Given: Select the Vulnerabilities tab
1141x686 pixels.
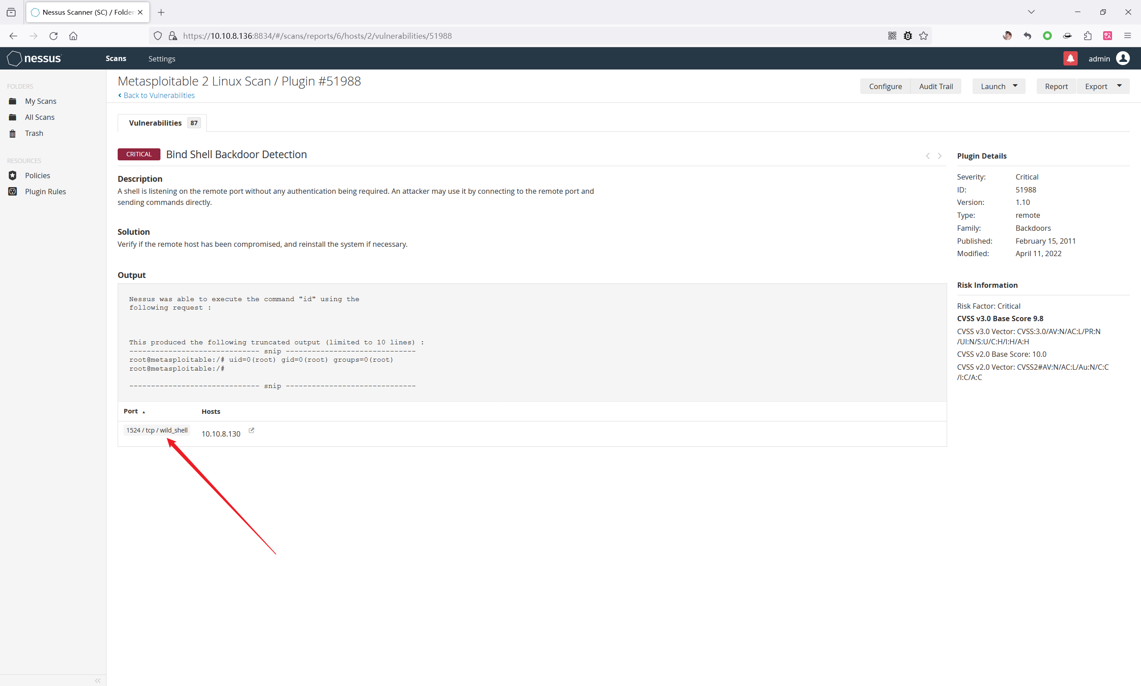Looking at the screenshot, I should (x=162, y=123).
